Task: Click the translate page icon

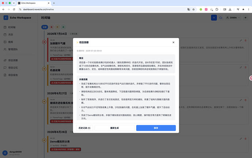Action: pyautogui.click(x=189, y=9)
